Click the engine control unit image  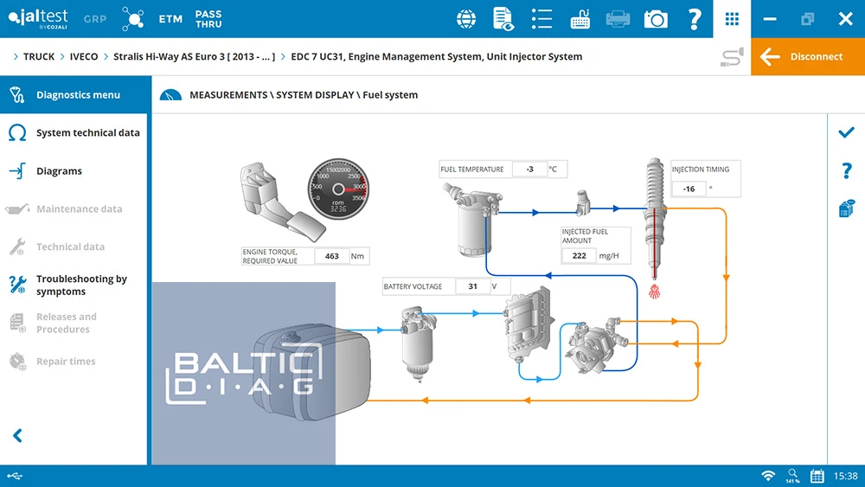point(529,324)
